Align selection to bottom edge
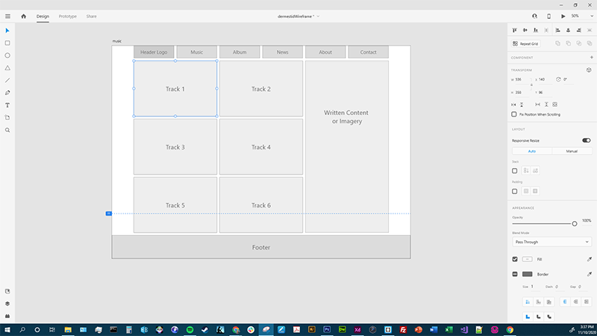 tap(536, 30)
